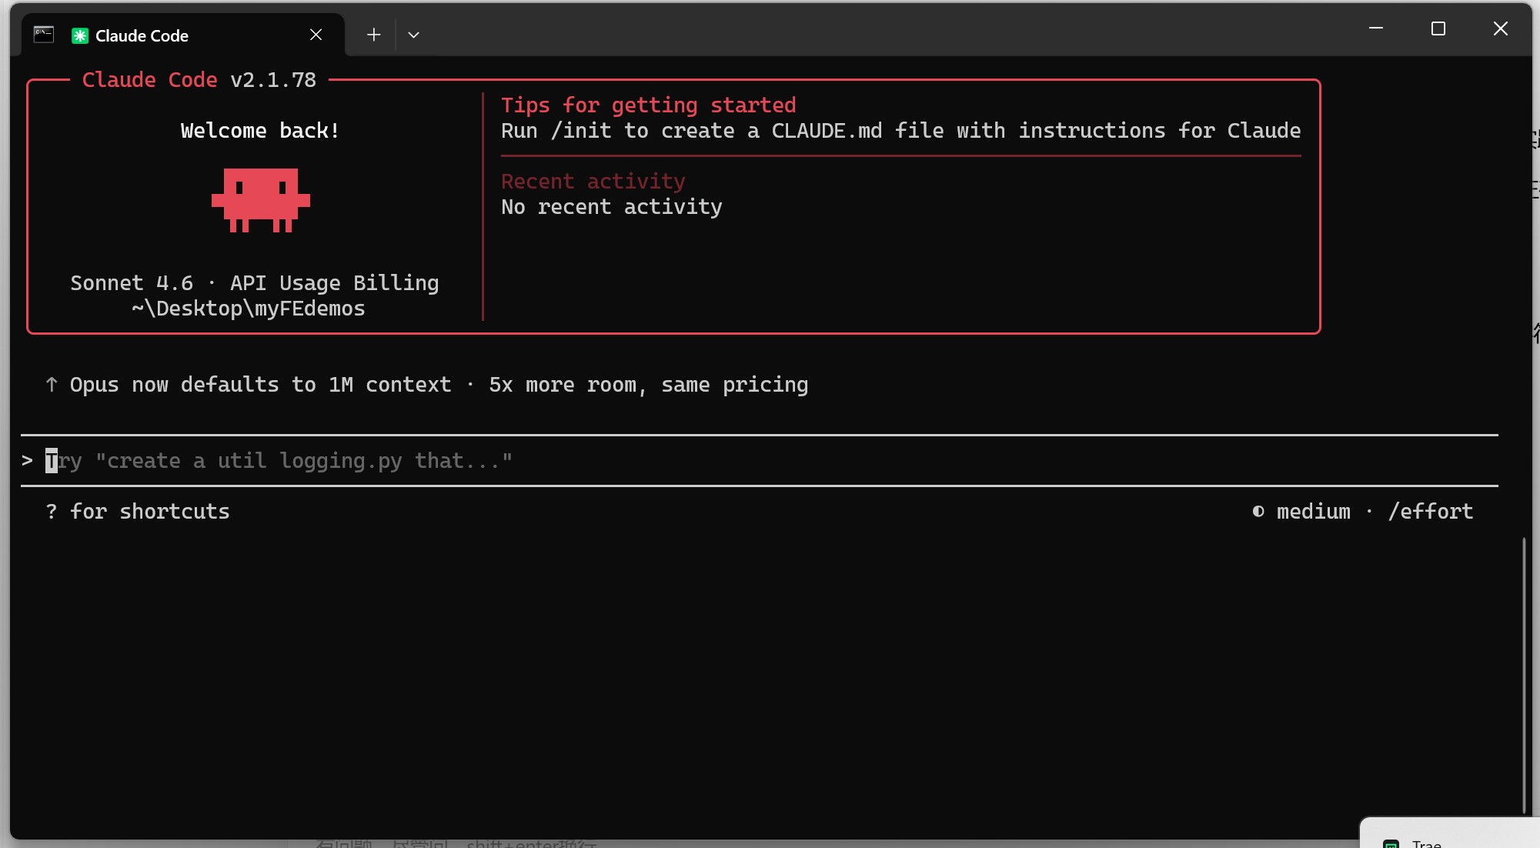The height and width of the screenshot is (848, 1540).
Task: Click the medium effort indicator icon
Action: pyautogui.click(x=1258, y=512)
